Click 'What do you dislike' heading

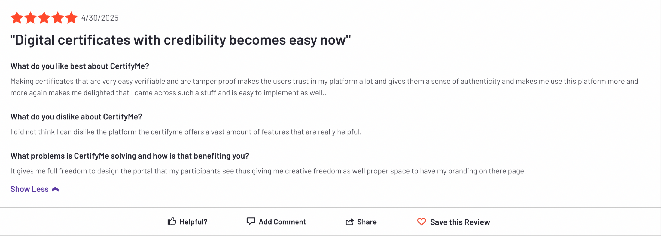76,117
